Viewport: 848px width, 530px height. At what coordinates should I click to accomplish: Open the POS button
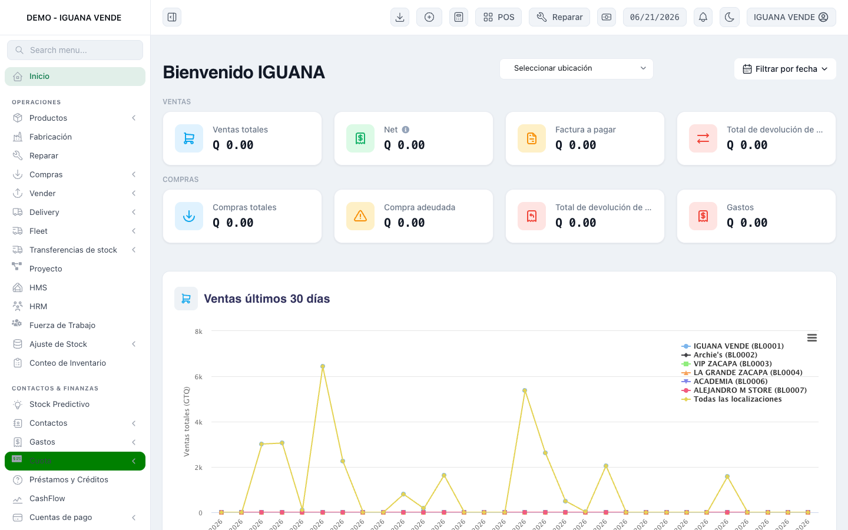click(499, 17)
